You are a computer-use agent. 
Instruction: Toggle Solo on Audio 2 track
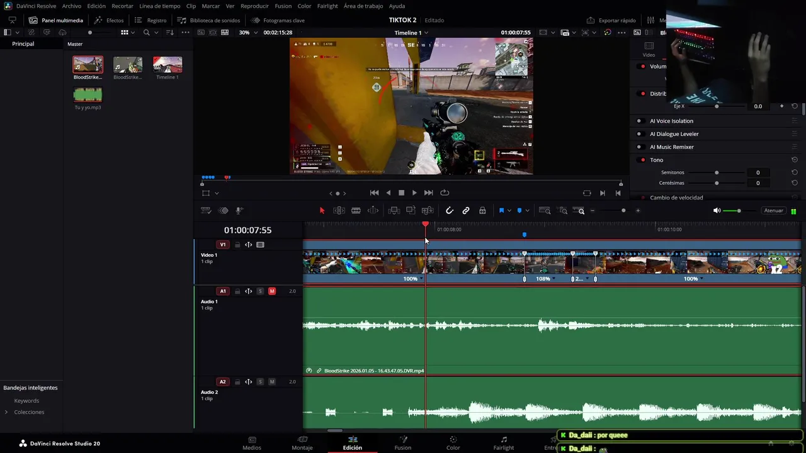pos(260,382)
